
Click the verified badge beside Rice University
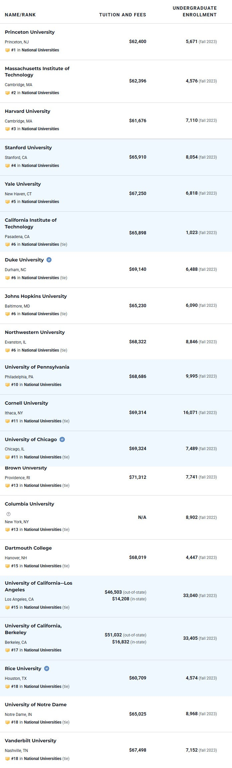click(x=47, y=668)
